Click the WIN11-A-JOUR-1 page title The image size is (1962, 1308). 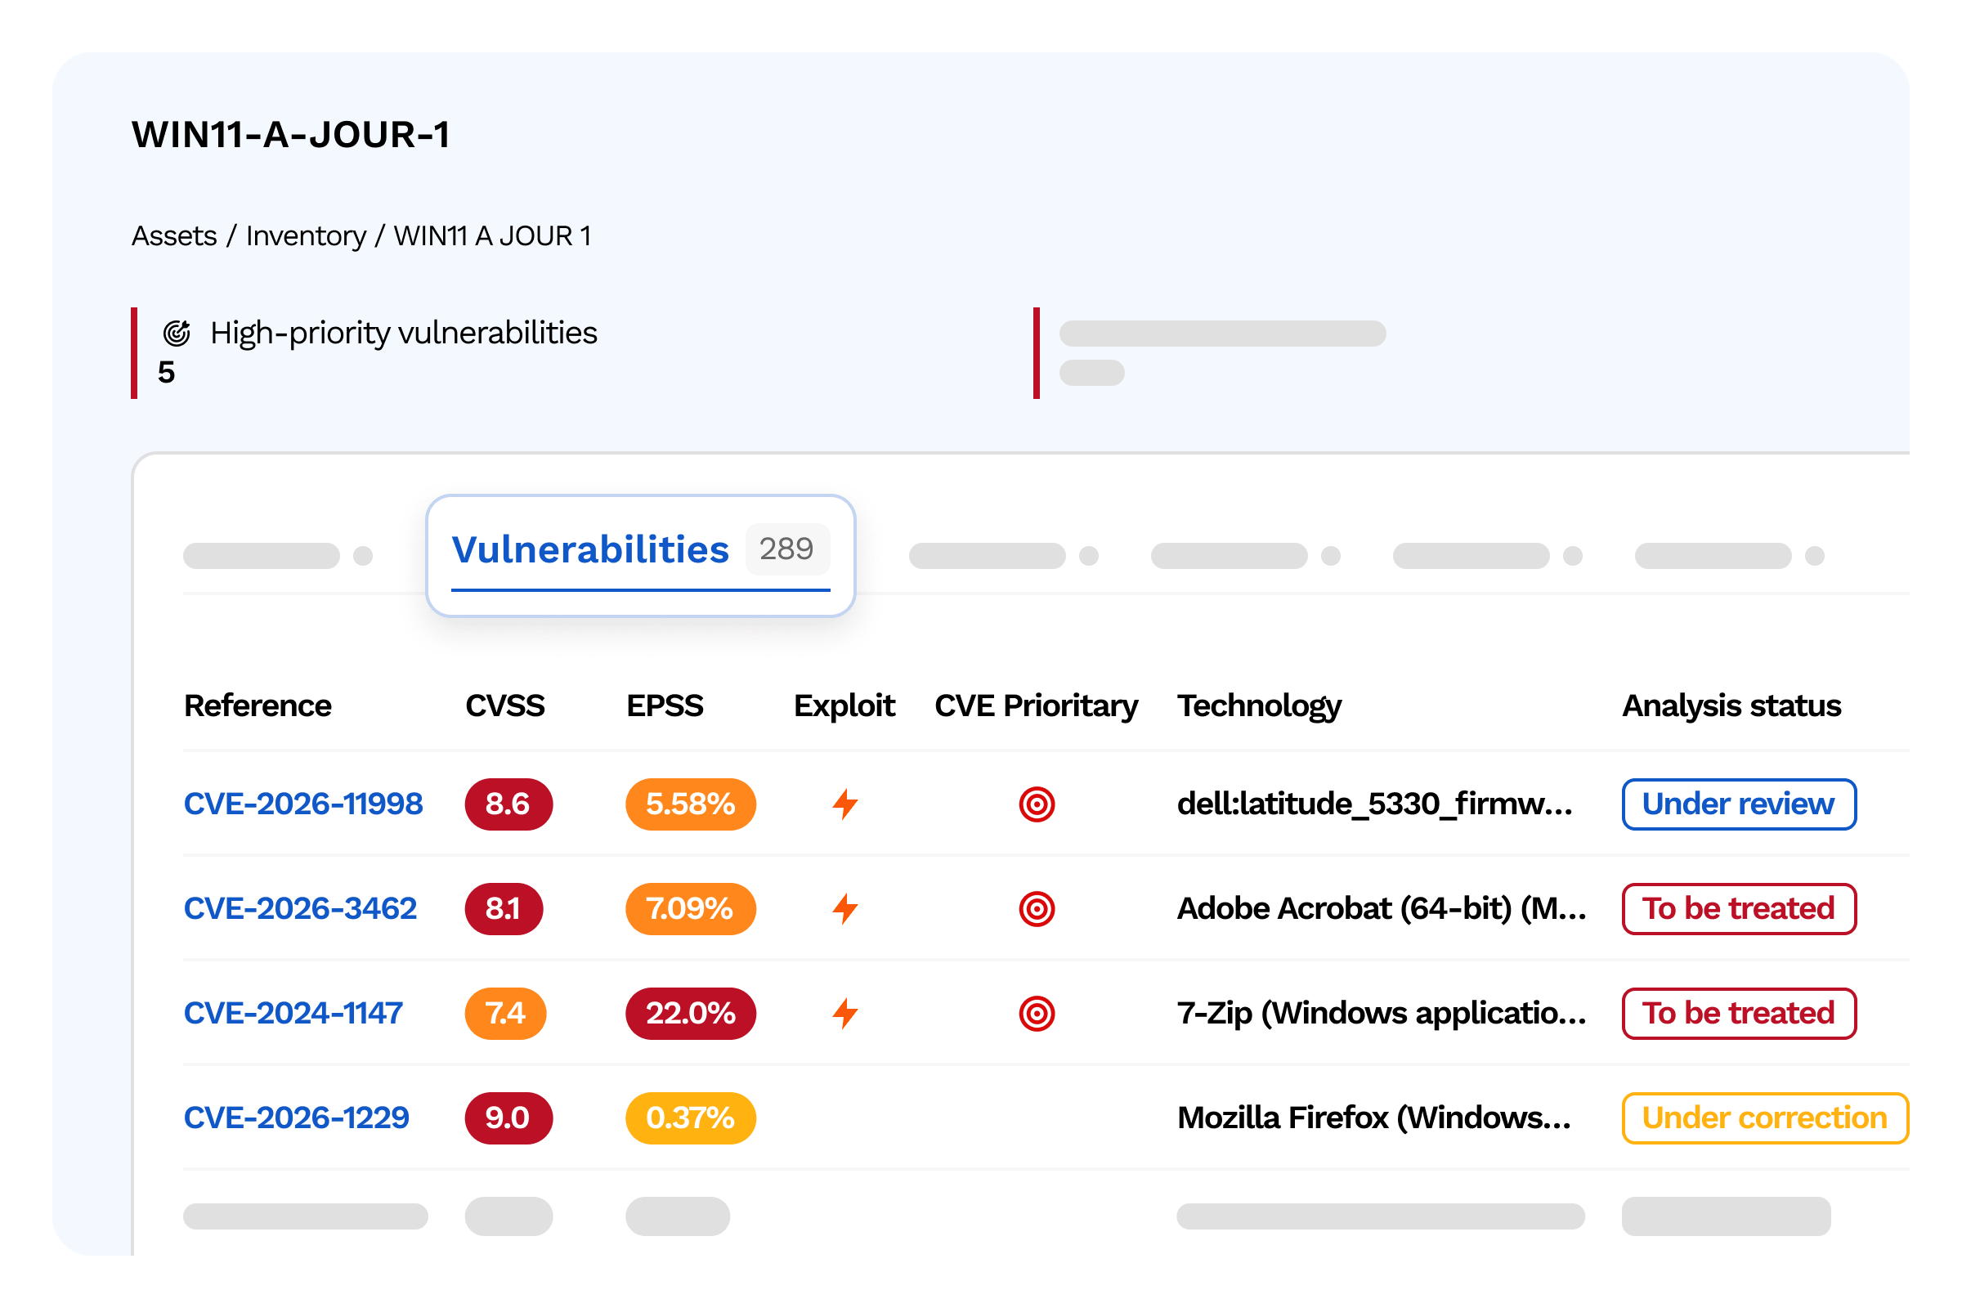pyautogui.click(x=291, y=134)
